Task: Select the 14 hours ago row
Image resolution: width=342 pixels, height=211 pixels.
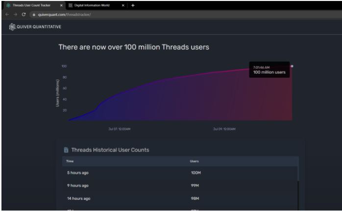Action: tap(180, 198)
